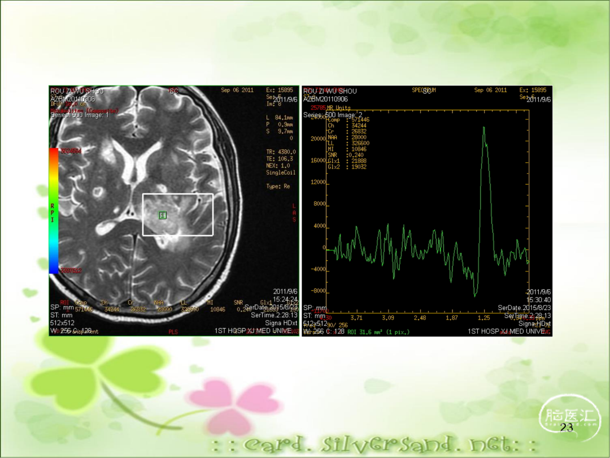Click the 20000 y-axis label
Screen dimensions: 610x458
318,139
